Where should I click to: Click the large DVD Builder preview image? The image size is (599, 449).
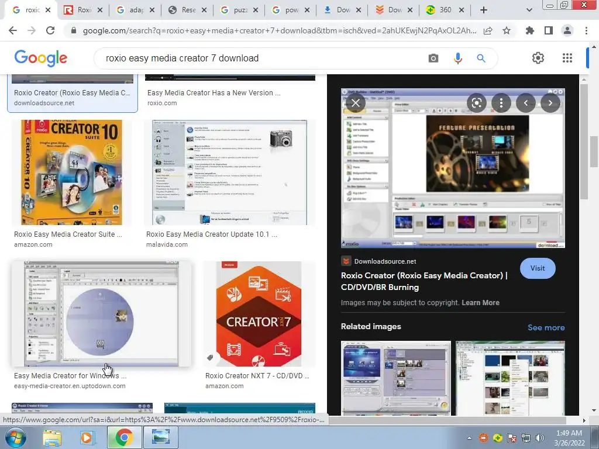pos(453,168)
